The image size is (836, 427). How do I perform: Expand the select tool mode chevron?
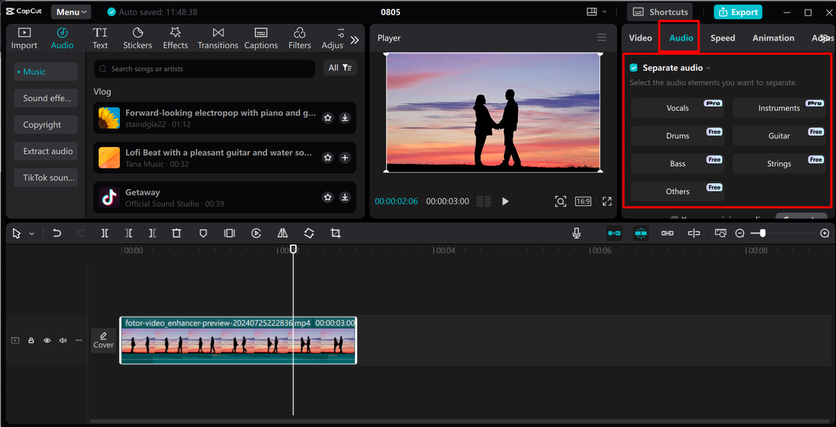coord(31,233)
